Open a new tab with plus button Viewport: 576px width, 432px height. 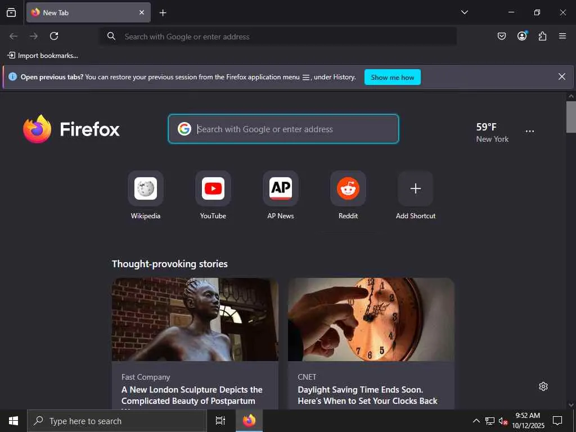coord(163,13)
